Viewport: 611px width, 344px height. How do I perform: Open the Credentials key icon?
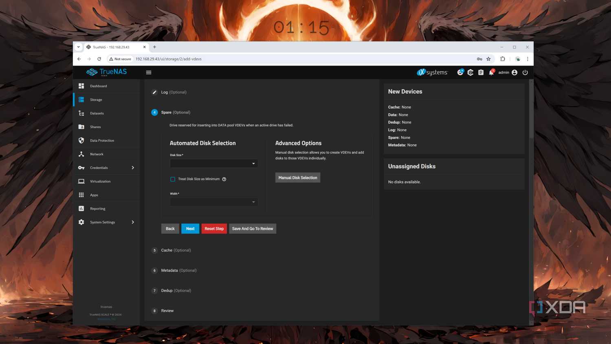(81, 168)
